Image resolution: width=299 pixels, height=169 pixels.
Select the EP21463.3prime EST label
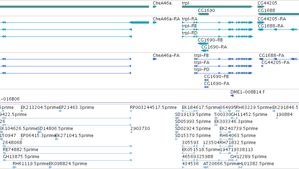(77, 108)
